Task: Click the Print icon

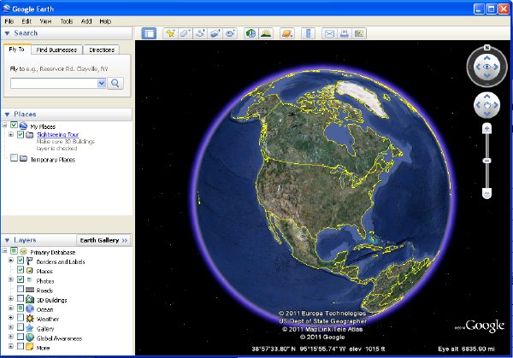Action: pyautogui.click(x=345, y=33)
